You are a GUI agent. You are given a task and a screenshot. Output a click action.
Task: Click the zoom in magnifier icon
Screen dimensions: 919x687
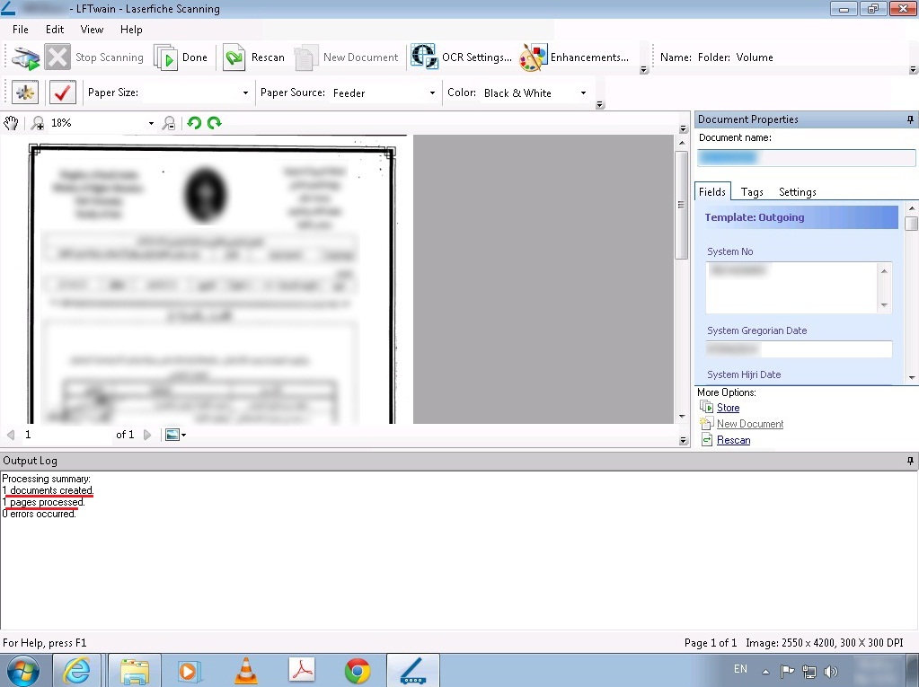click(37, 123)
